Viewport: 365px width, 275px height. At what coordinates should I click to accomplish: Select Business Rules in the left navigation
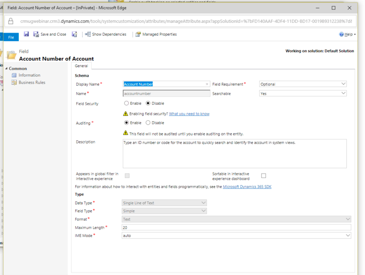(x=32, y=83)
